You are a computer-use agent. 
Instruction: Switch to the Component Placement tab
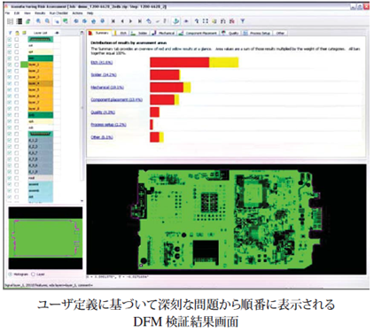199,33
